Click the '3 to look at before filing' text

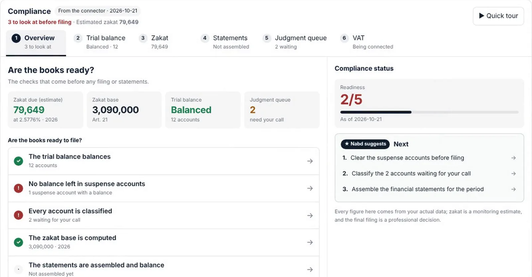point(40,22)
